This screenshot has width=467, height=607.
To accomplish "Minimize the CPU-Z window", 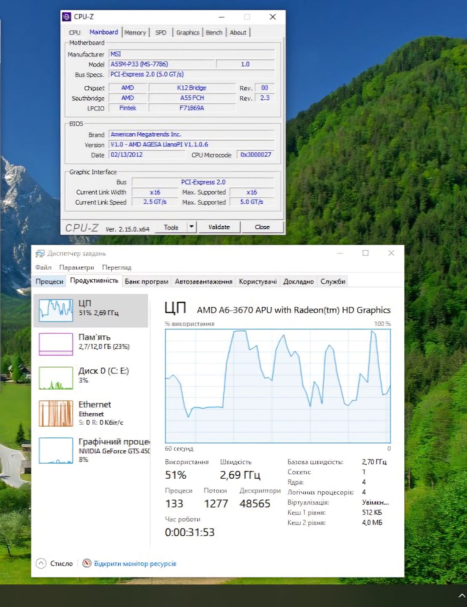I will (x=222, y=17).
